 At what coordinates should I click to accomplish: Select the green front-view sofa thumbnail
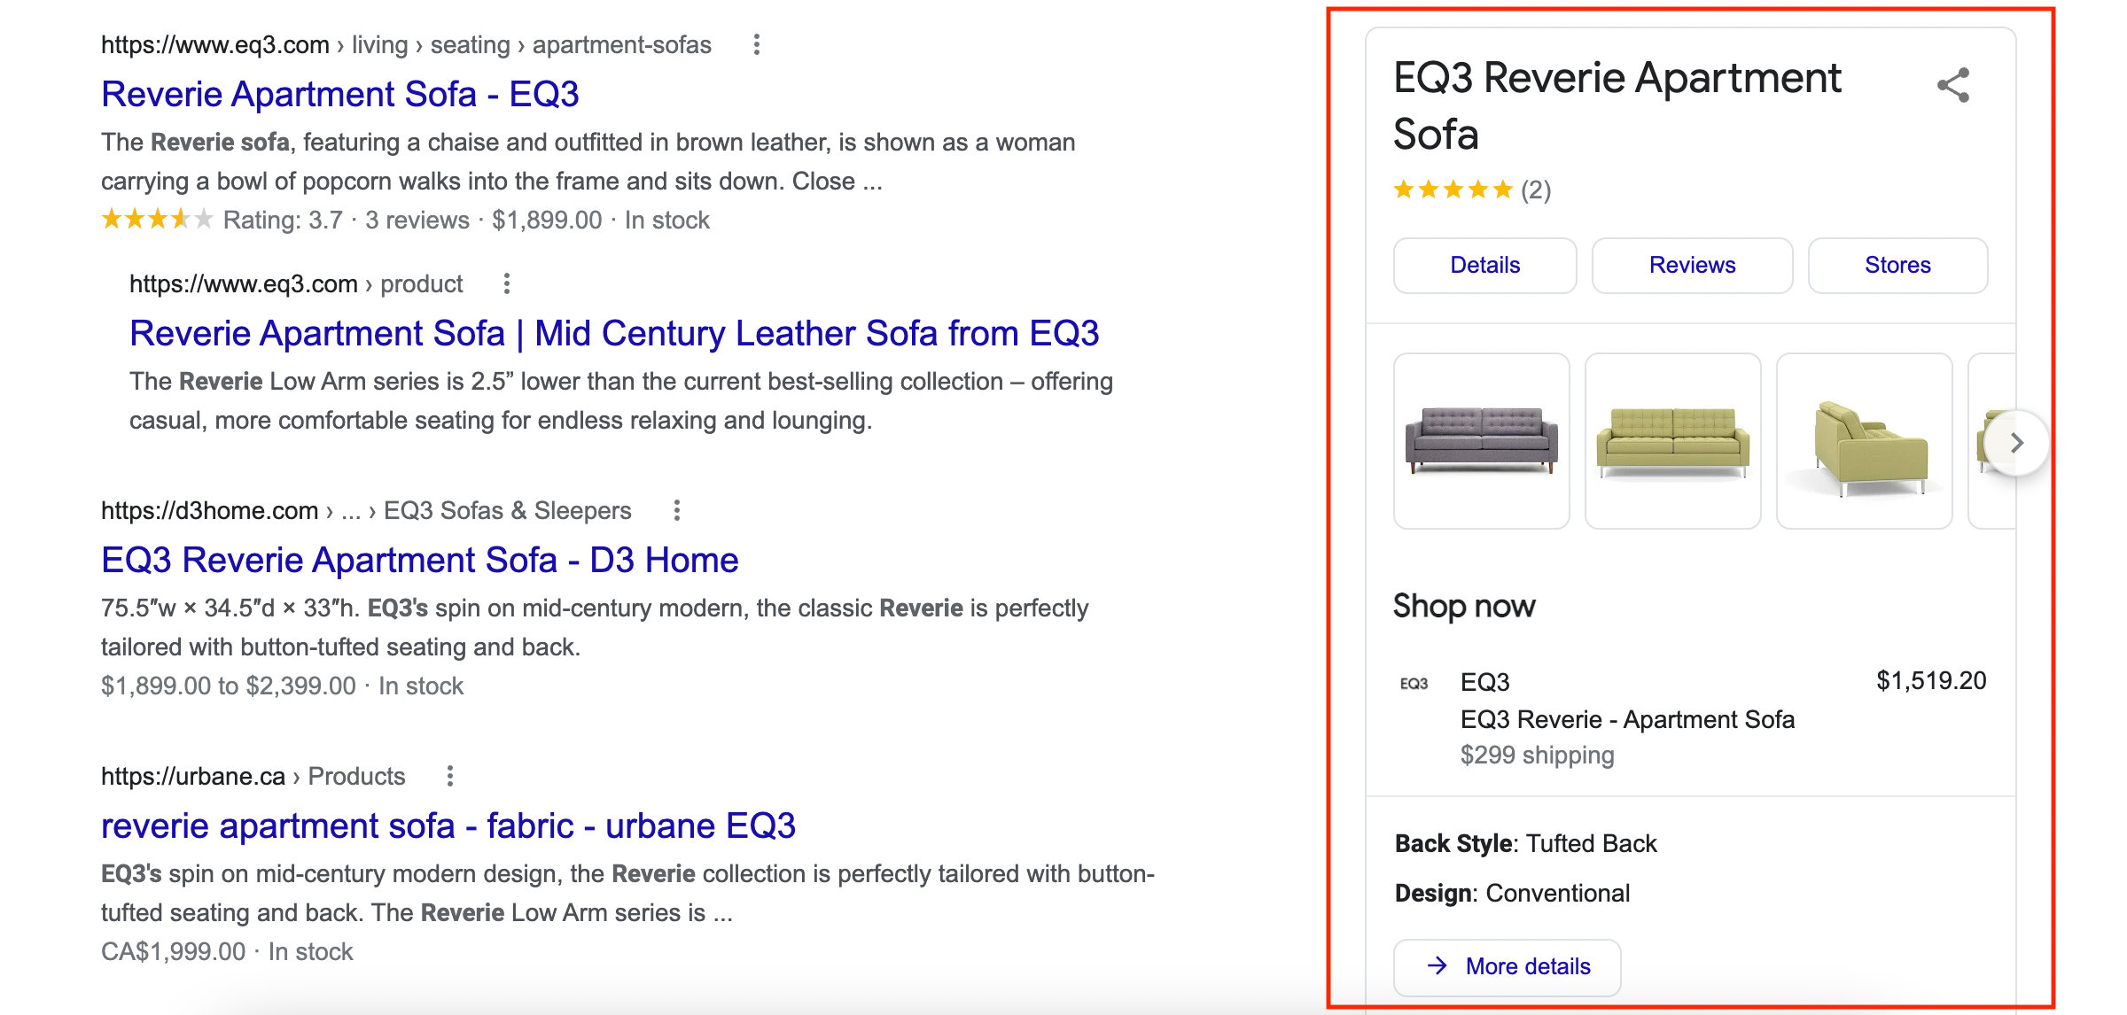1673,441
